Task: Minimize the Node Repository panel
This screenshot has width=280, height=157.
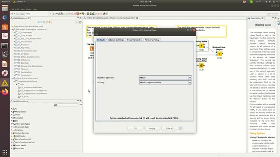Action: tap(78, 101)
